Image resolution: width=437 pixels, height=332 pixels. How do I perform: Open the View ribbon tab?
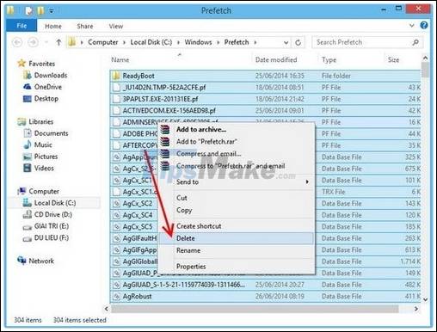116,26
